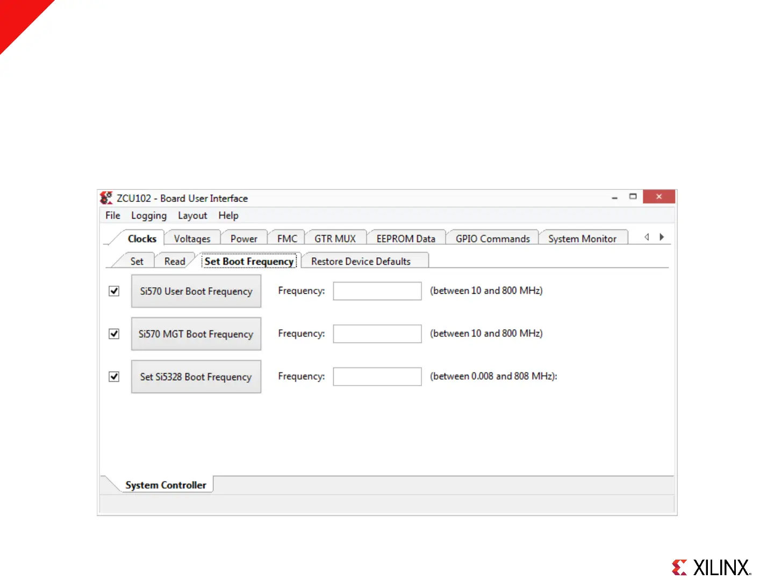Viewport: 774px width, 580px height.
Task: Click the Set Si5328 Boot Frequency button
Action: click(x=196, y=376)
